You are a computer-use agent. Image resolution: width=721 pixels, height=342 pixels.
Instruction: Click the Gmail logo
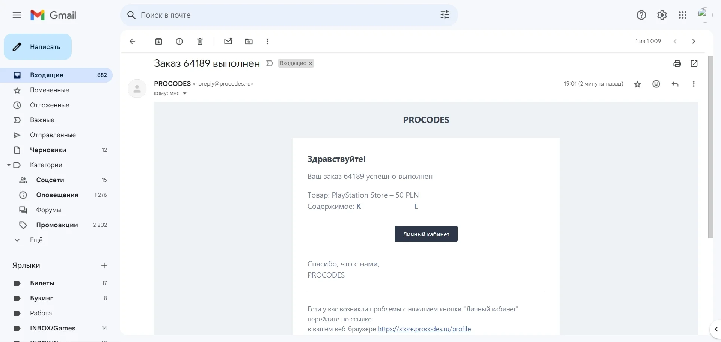[x=53, y=15]
